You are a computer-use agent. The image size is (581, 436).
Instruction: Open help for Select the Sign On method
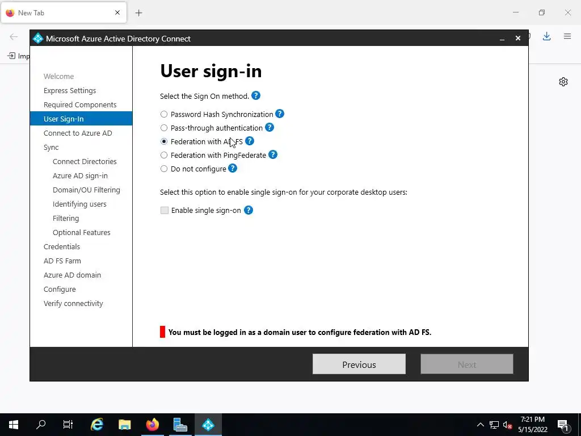point(256,95)
